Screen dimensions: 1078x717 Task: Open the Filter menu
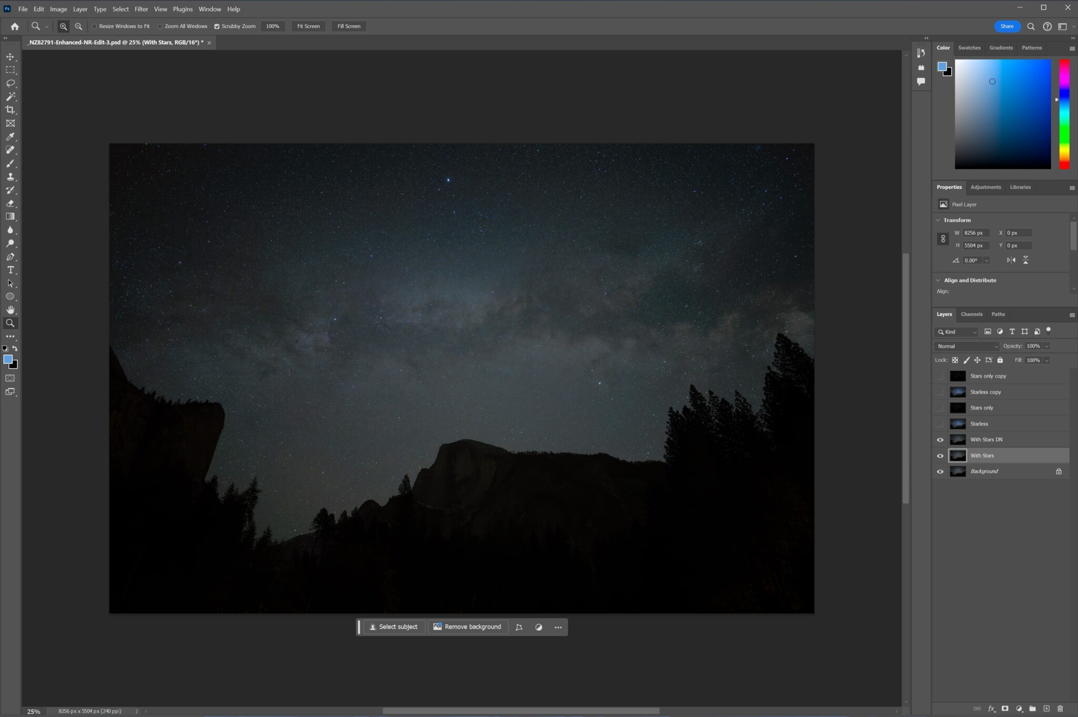[x=141, y=9]
